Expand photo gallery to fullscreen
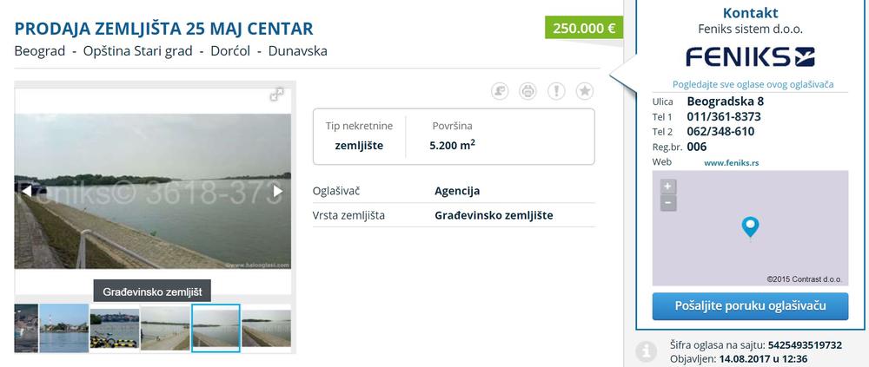Screen dimensions: 869x367 tap(276, 95)
